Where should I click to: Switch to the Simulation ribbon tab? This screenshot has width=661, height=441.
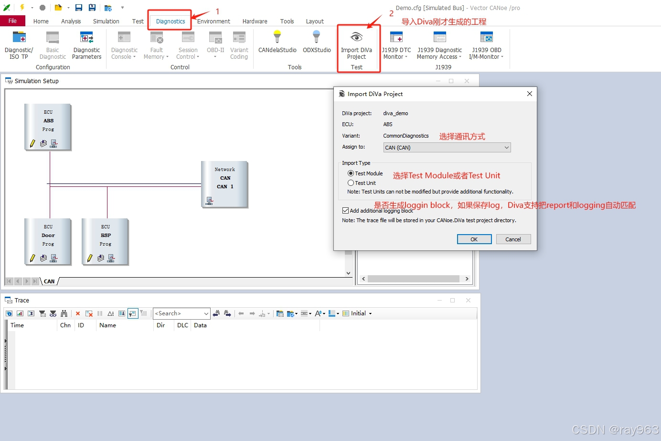point(106,22)
